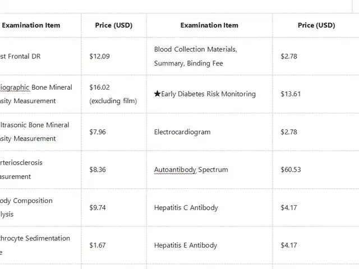Select the Ultrasonic Bone Mineral Measurement cell

point(35,132)
